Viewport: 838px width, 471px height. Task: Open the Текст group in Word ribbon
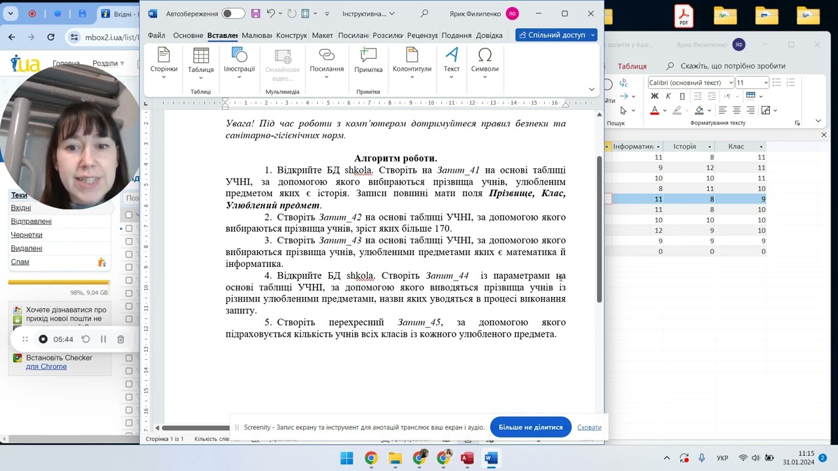[451, 63]
